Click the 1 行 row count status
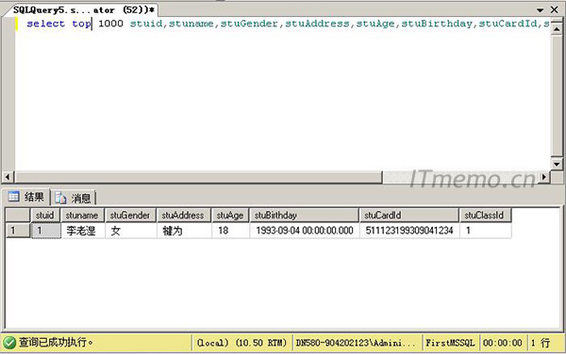 pos(541,343)
